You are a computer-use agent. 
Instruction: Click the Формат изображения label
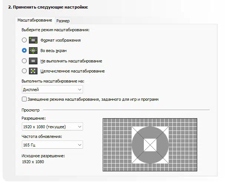click(60, 40)
